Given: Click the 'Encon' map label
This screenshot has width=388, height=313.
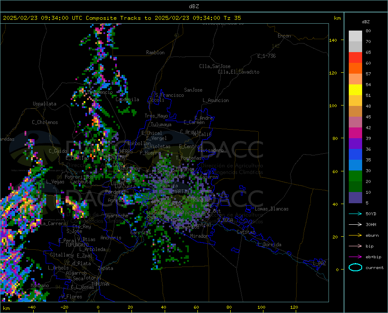Looking at the screenshot, I should click(x=284, y=36).
